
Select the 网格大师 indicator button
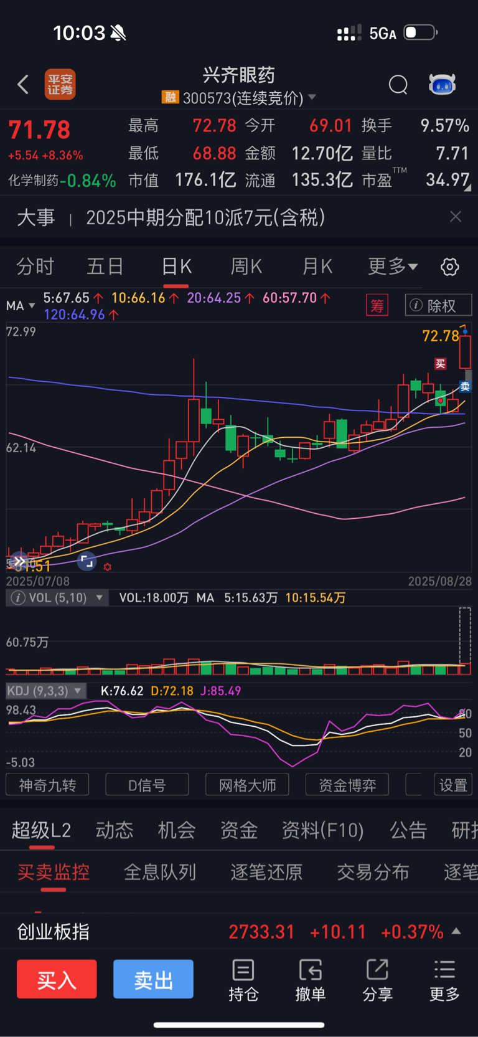(247, 785)
